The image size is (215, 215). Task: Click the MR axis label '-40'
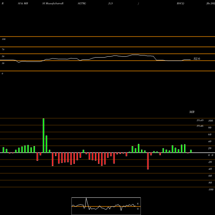(210, 169)
